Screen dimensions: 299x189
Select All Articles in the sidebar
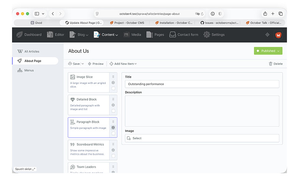(32, 51)
